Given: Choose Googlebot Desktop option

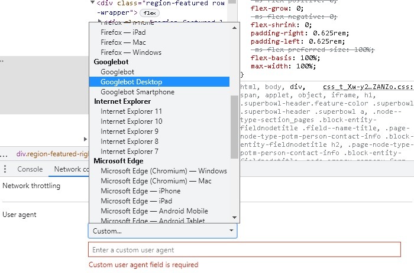Looking at the screenshot, I should click(x=159, y=82).
